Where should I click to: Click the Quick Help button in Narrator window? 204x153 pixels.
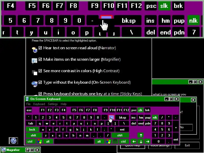pyautogui.click(x=132, y=146)
